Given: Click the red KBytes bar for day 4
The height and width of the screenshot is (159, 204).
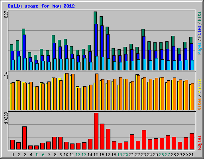Looking at the screenshot, I should pyautogui.click(x=31, y=147).
